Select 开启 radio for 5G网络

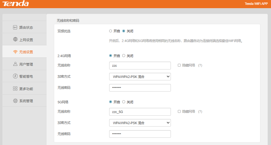coord(110,102)
